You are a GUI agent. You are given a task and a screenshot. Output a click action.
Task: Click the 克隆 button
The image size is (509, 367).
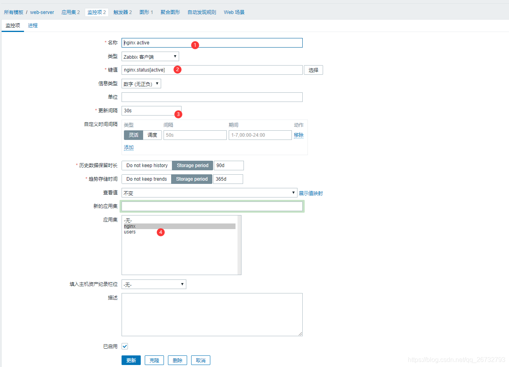click(154, 360)
